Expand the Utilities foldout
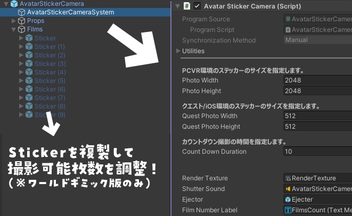Viewport: 352px width, 216px height. click(x=178, y=51)
